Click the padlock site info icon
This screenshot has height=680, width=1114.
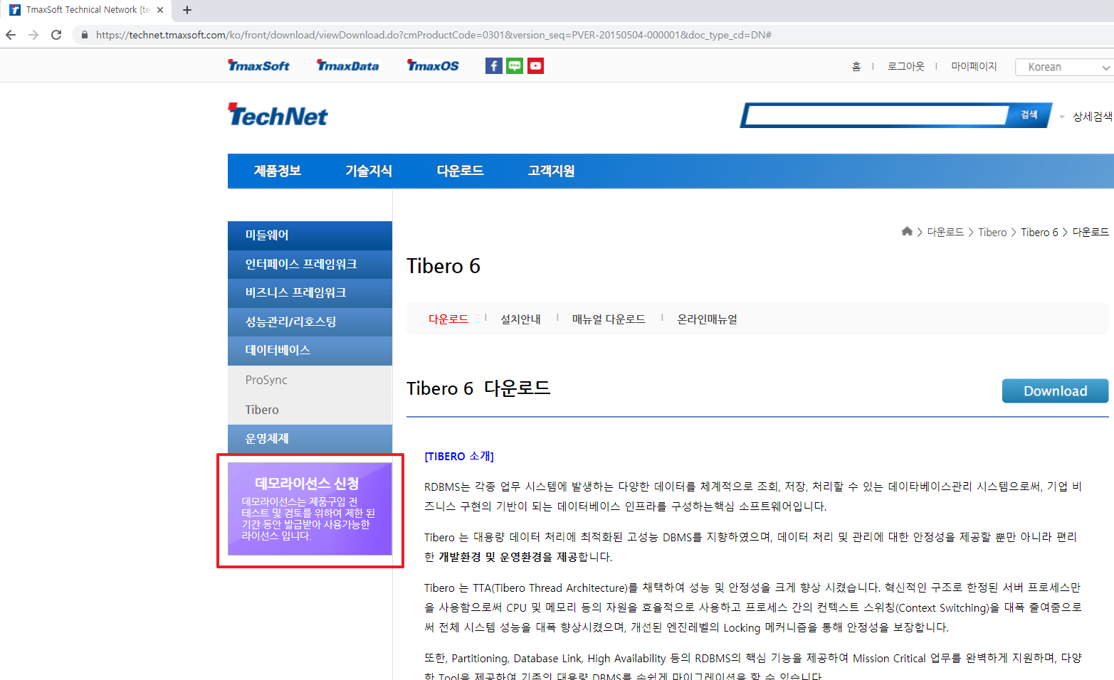[84, 35]
